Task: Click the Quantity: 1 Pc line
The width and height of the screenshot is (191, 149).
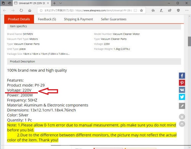Action: 19,120
